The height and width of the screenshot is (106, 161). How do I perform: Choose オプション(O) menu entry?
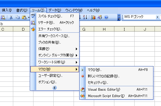pyautogui.click(x=55, y=82)
